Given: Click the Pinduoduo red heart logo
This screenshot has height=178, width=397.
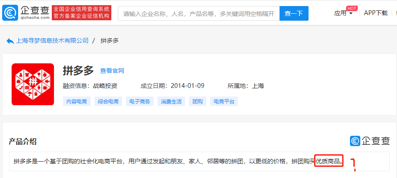Looking at the screenshot, I should [33, 84].
